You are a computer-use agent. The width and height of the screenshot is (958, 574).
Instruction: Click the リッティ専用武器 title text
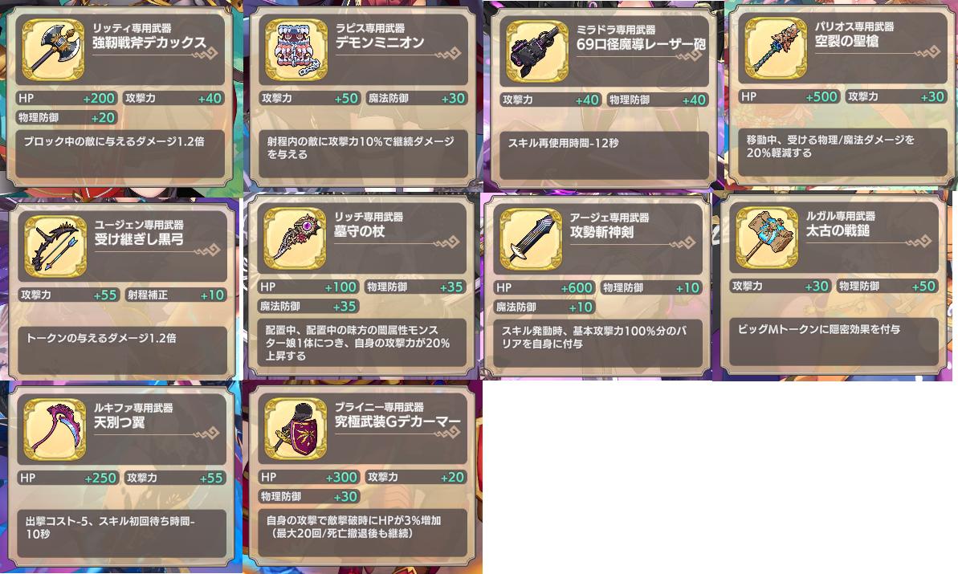pos(132,28)
